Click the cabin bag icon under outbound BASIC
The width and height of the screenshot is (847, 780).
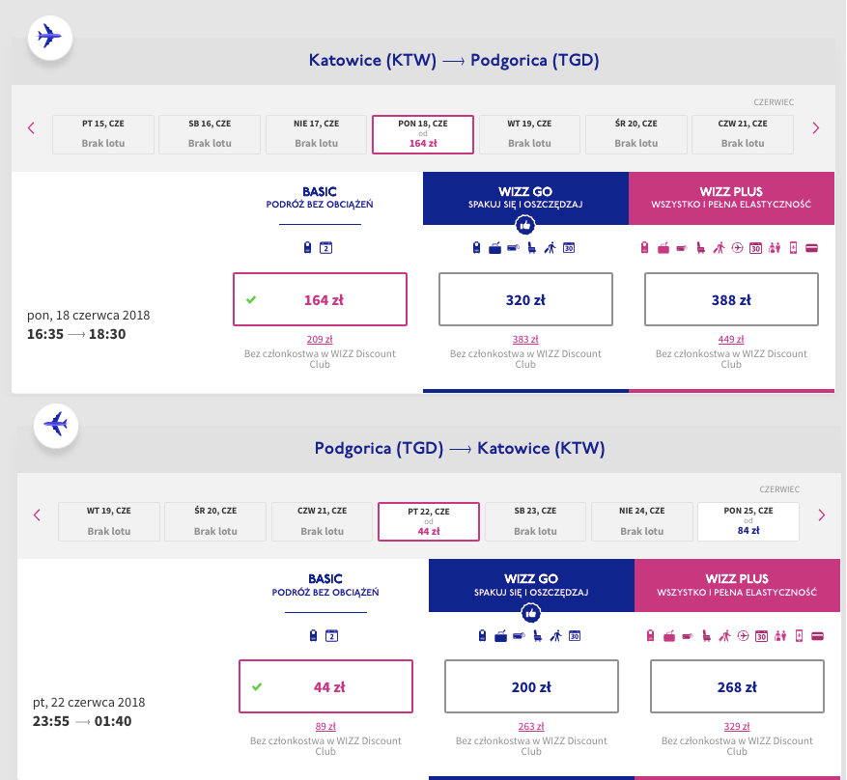point(307,248)
